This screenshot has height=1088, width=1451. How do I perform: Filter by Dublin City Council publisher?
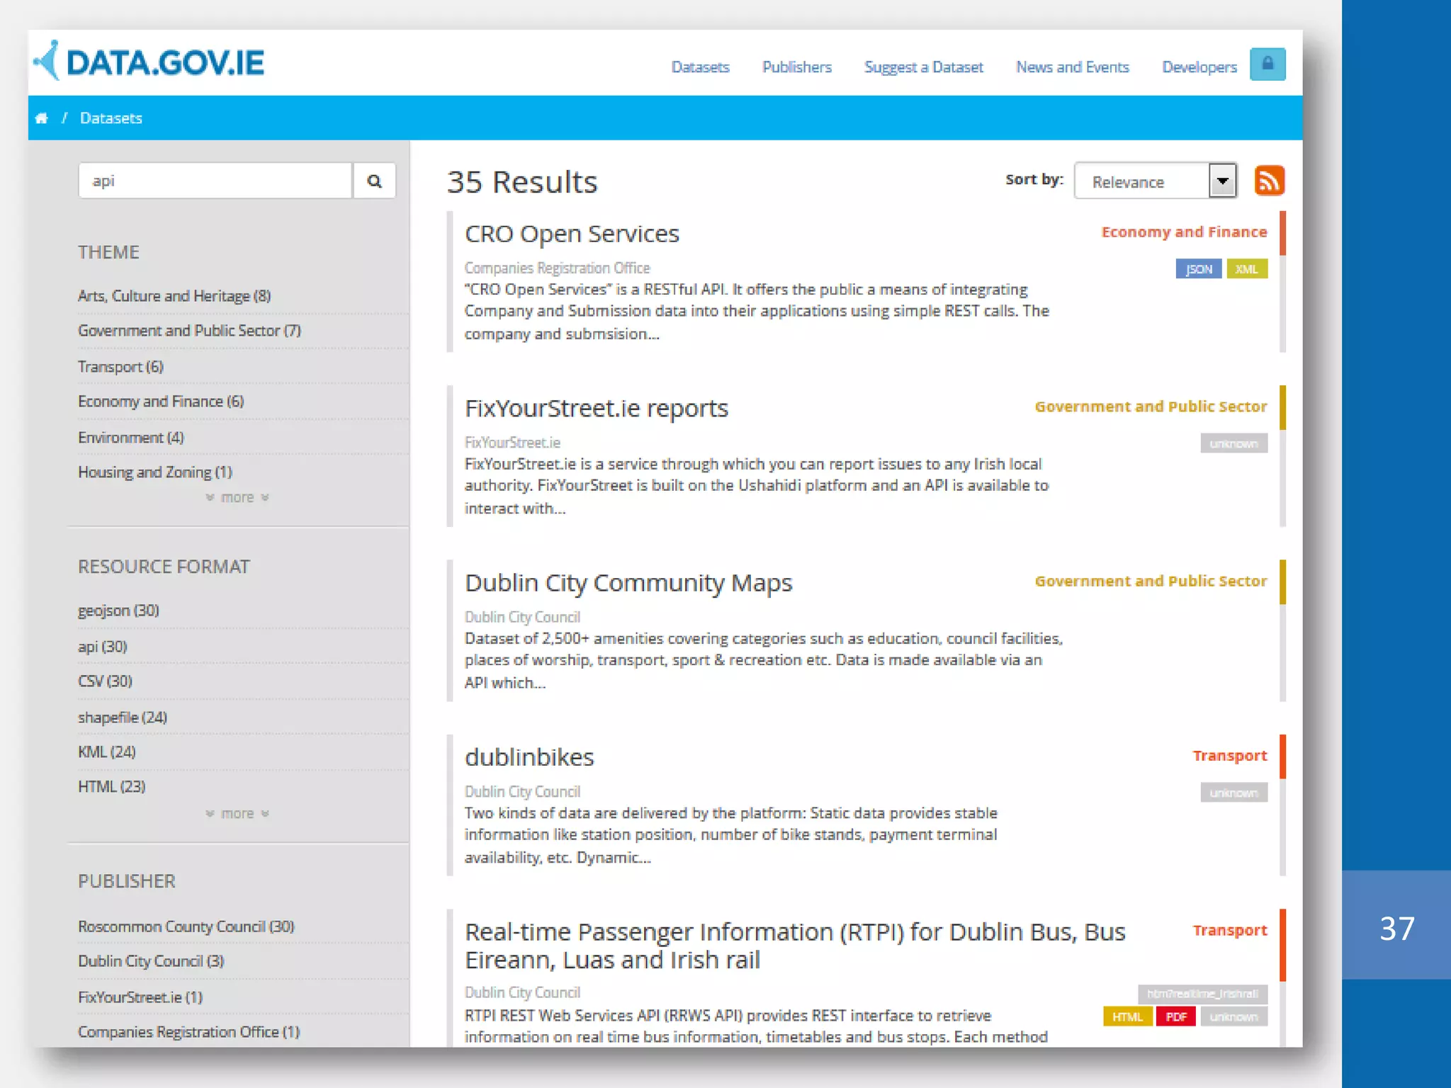[x=151, y=961]
